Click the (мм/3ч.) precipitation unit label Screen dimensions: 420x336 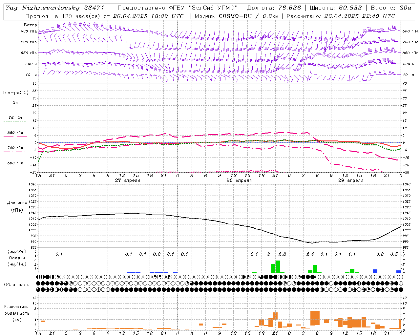point(17,252)
